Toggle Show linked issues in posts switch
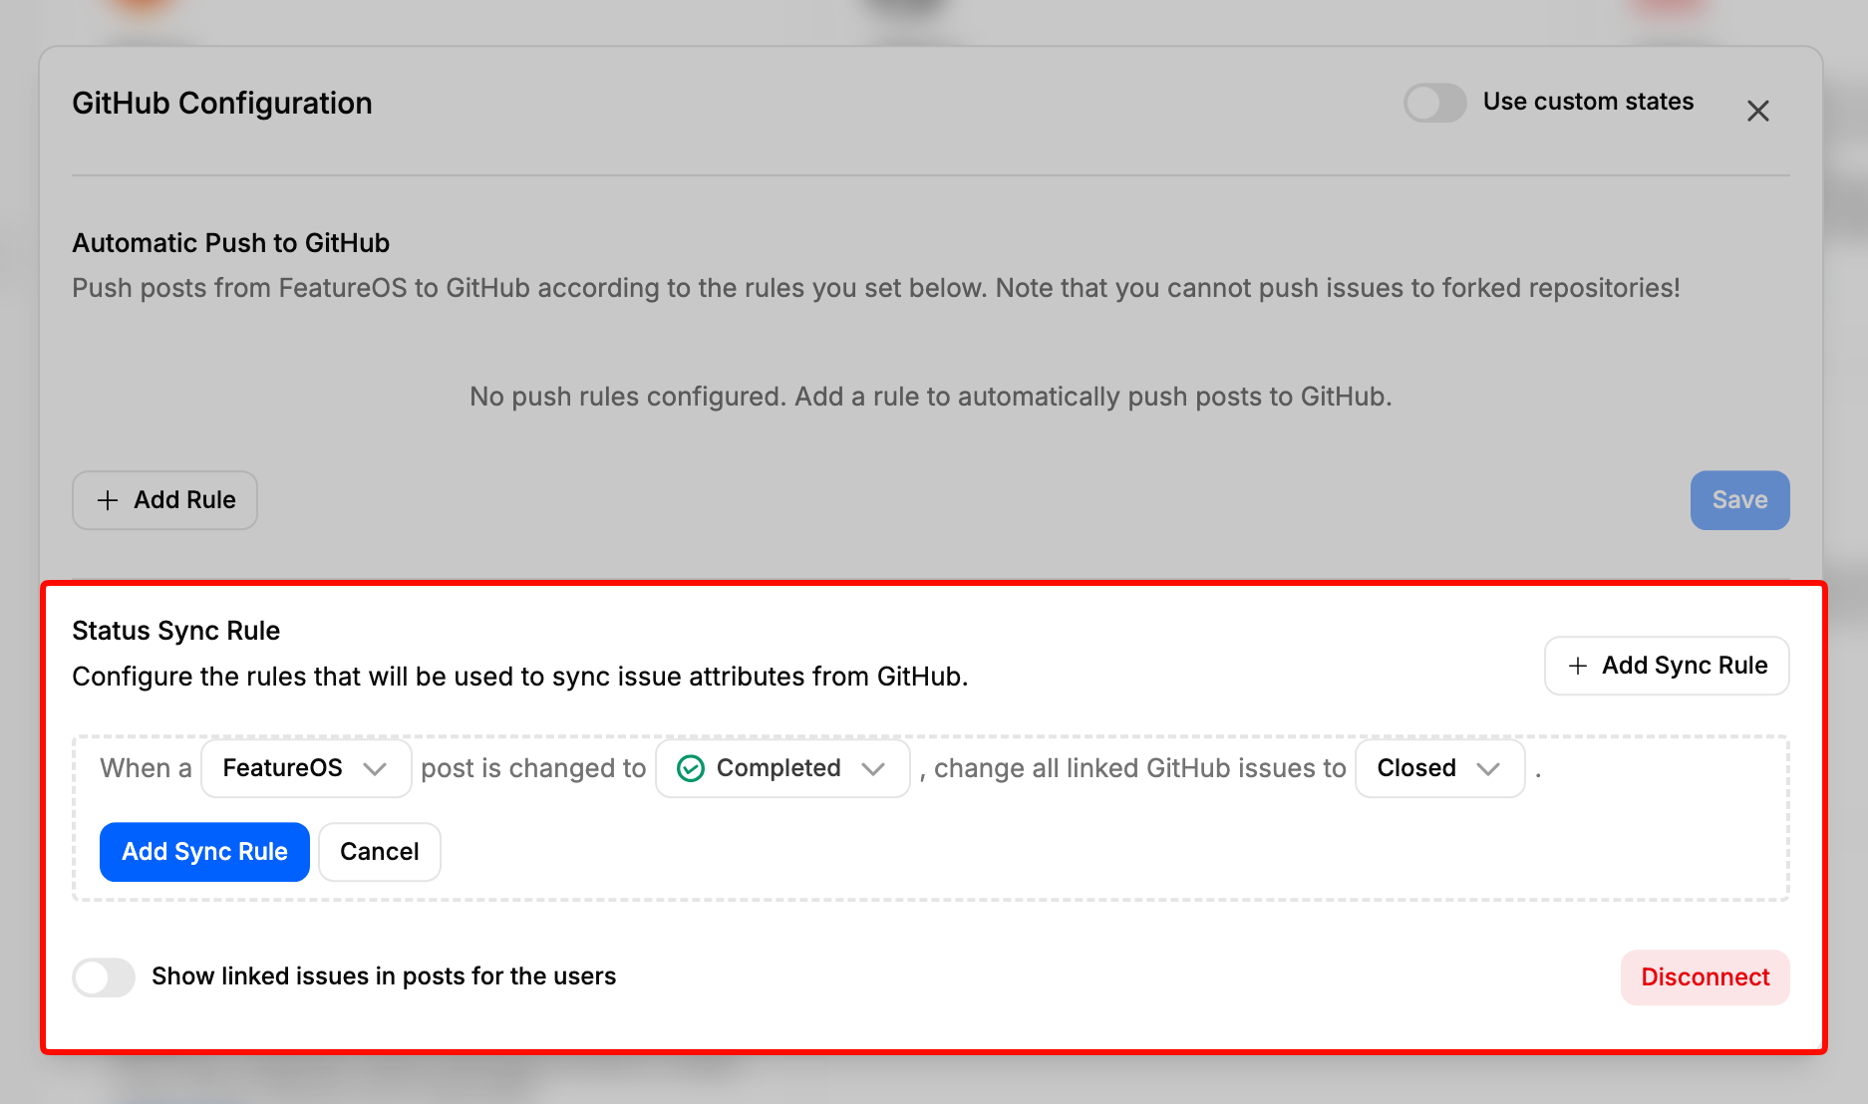 pos(104,977)
